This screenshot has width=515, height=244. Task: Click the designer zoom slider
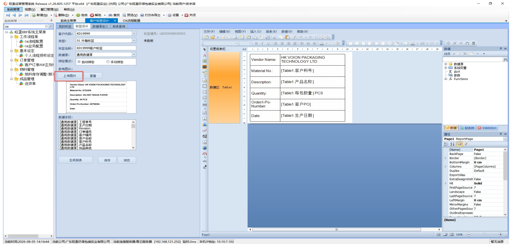click(484, 234)
